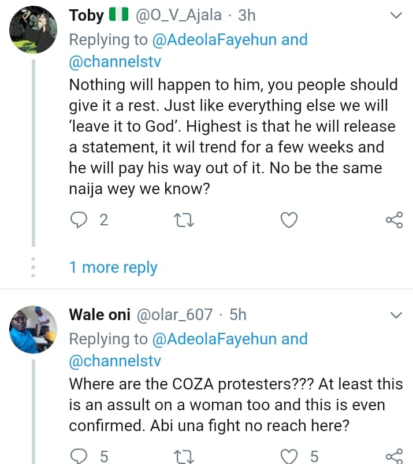Visit @AdeolaFayehun in Toby's reply line
Image resolution: width=413 pixels, height=464 pixels.
(x=215, y=40)
